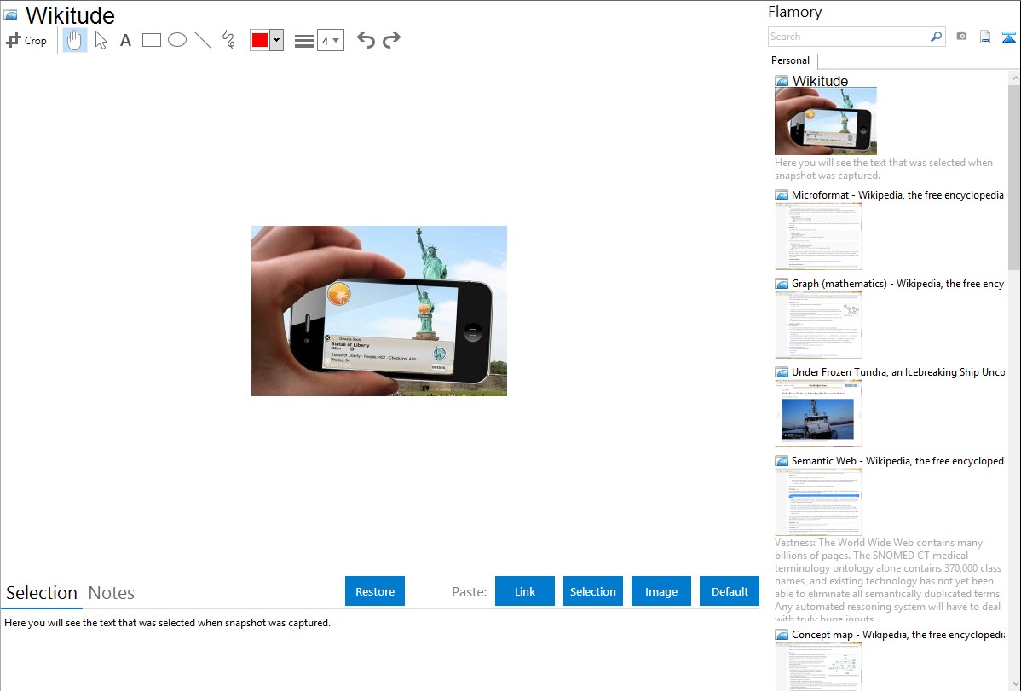
Task: Click the camera capture icon
Action: 961,37
